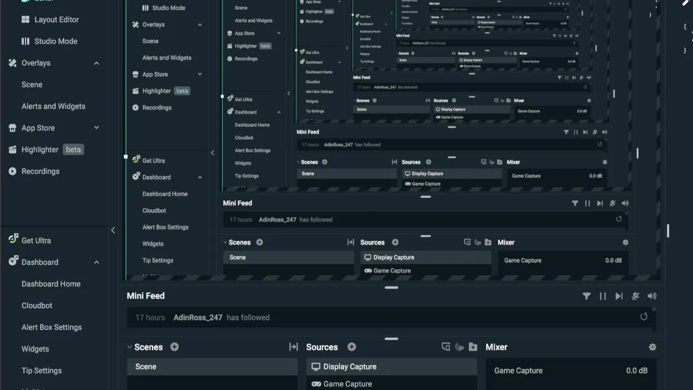Collapse Dashboard chevron in largest nested preview sidebar
693x390 pixels.
200,178
